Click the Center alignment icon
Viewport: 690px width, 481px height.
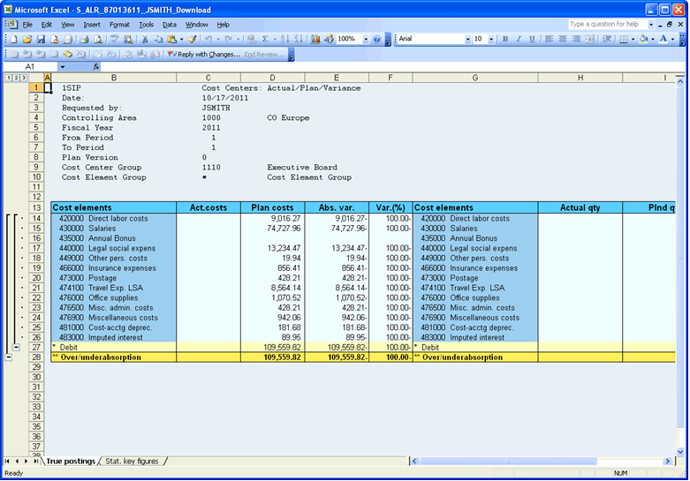tap(562, 40)
